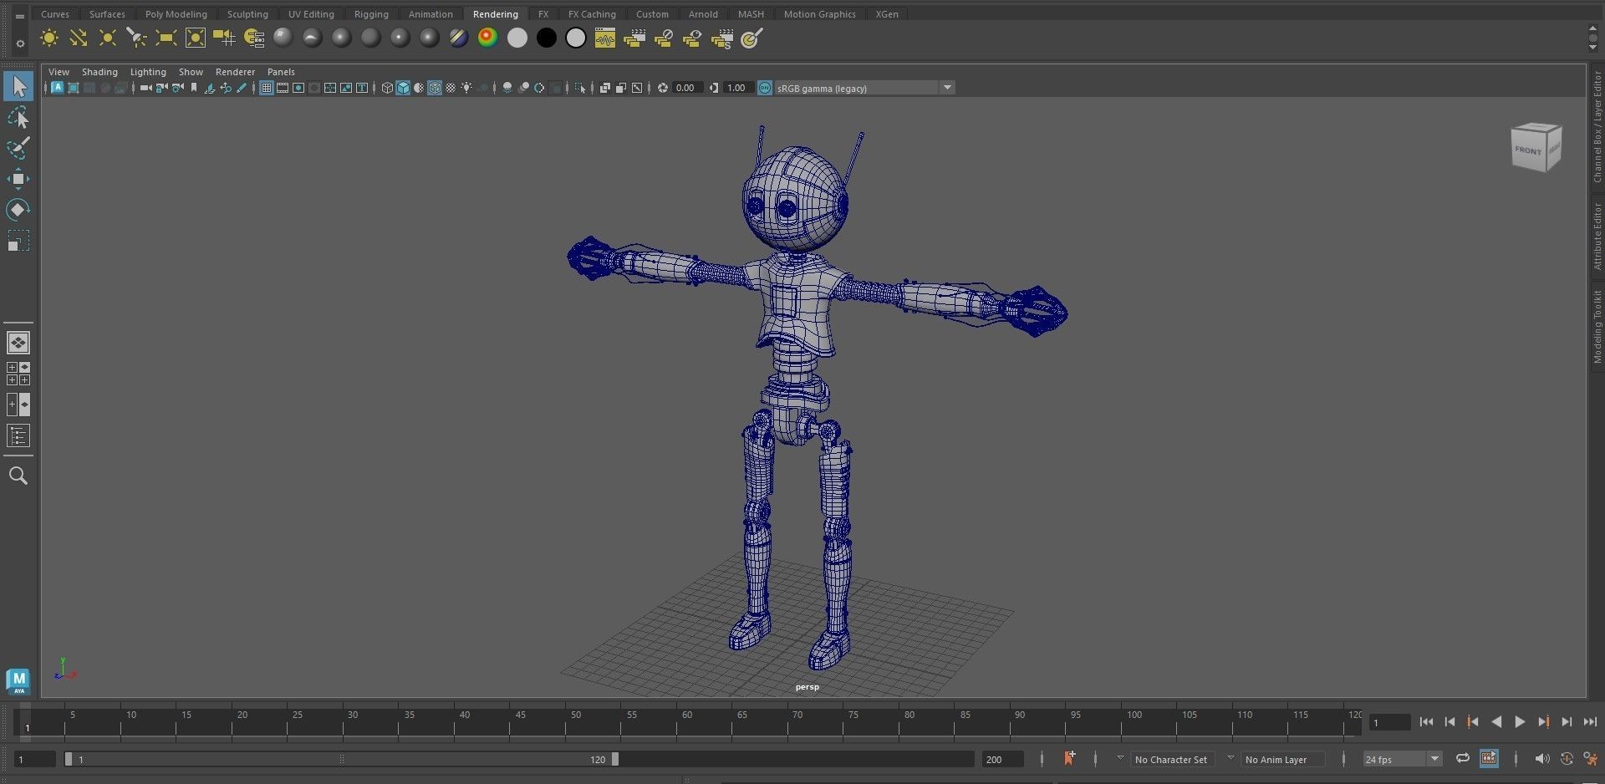The height and width of the screenshot is (784, 1605).
Task: Toggle film gate display
Action: (x=283, y=88)
